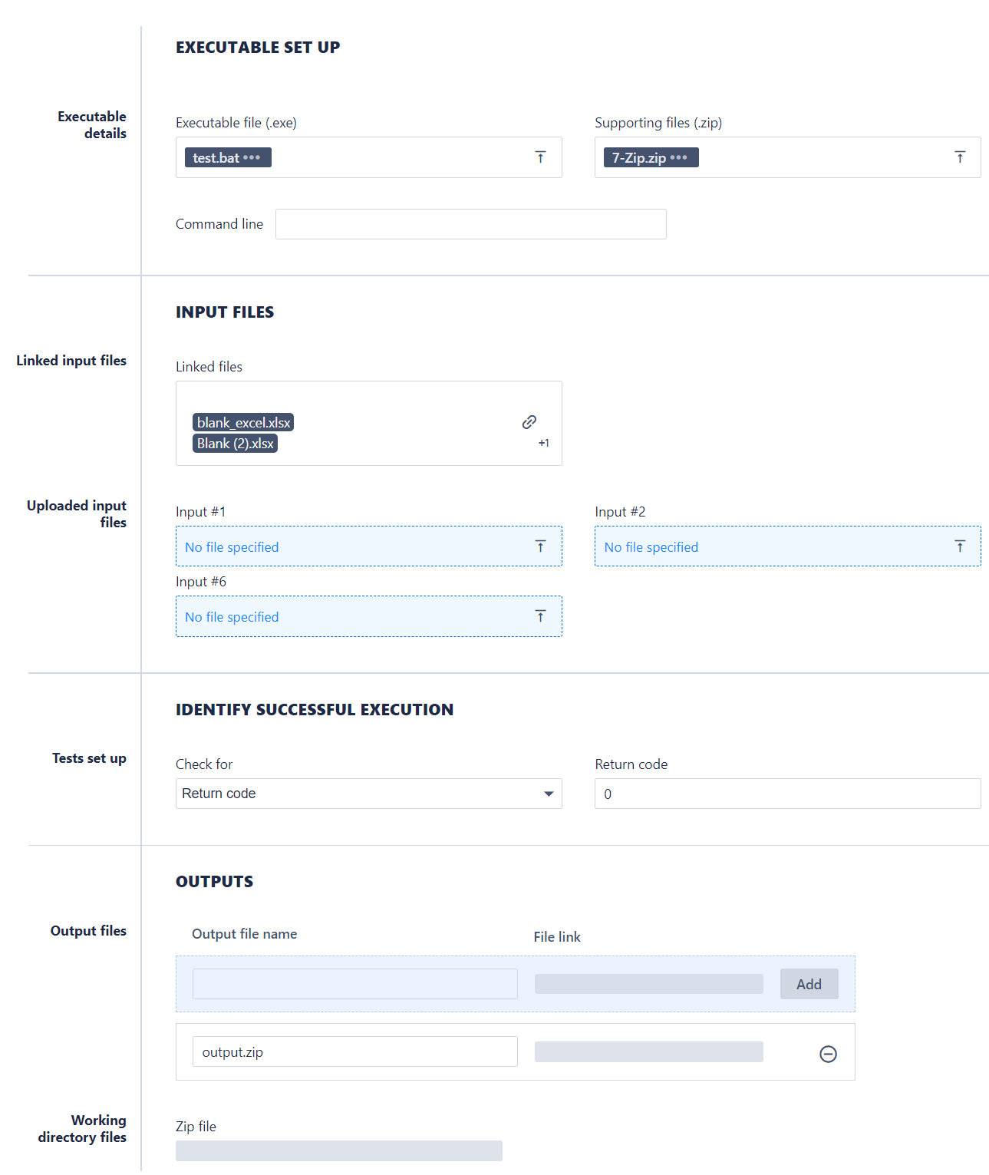989x1175 pixels.
Task: Open options dots on 7-Zip.zip chip
Action: point(678,158)
